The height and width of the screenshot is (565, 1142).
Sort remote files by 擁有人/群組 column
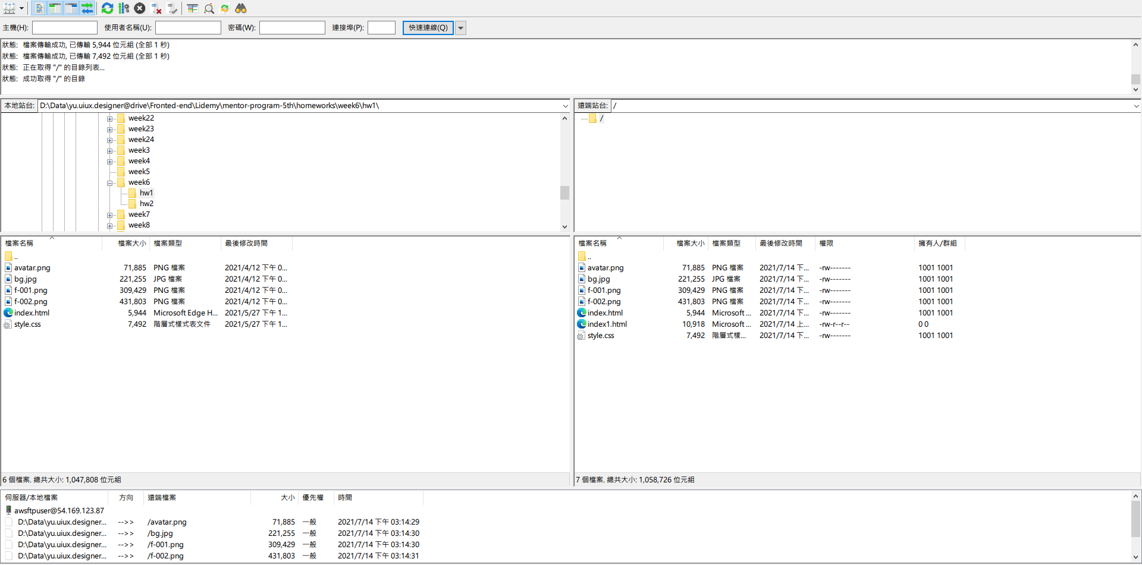(x=940, y=244)
